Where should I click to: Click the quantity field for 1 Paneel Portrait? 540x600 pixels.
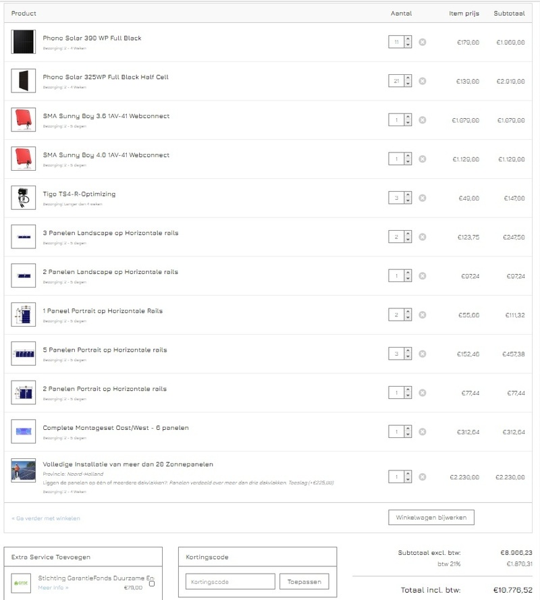click(x=397, y=315)
